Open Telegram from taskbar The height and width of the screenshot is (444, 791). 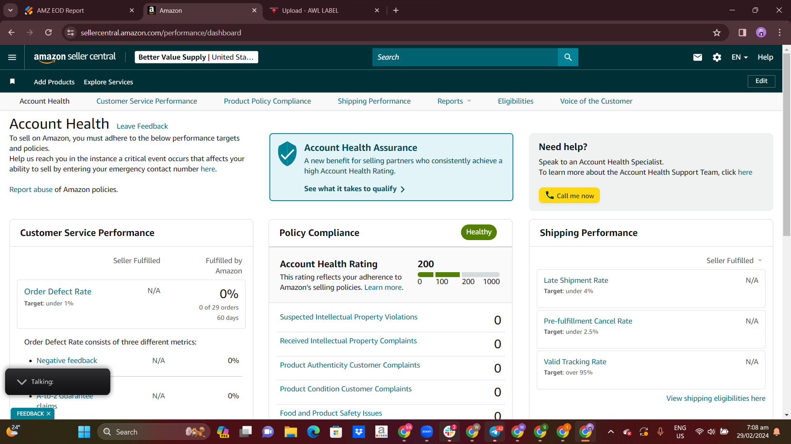click(494, 432)
